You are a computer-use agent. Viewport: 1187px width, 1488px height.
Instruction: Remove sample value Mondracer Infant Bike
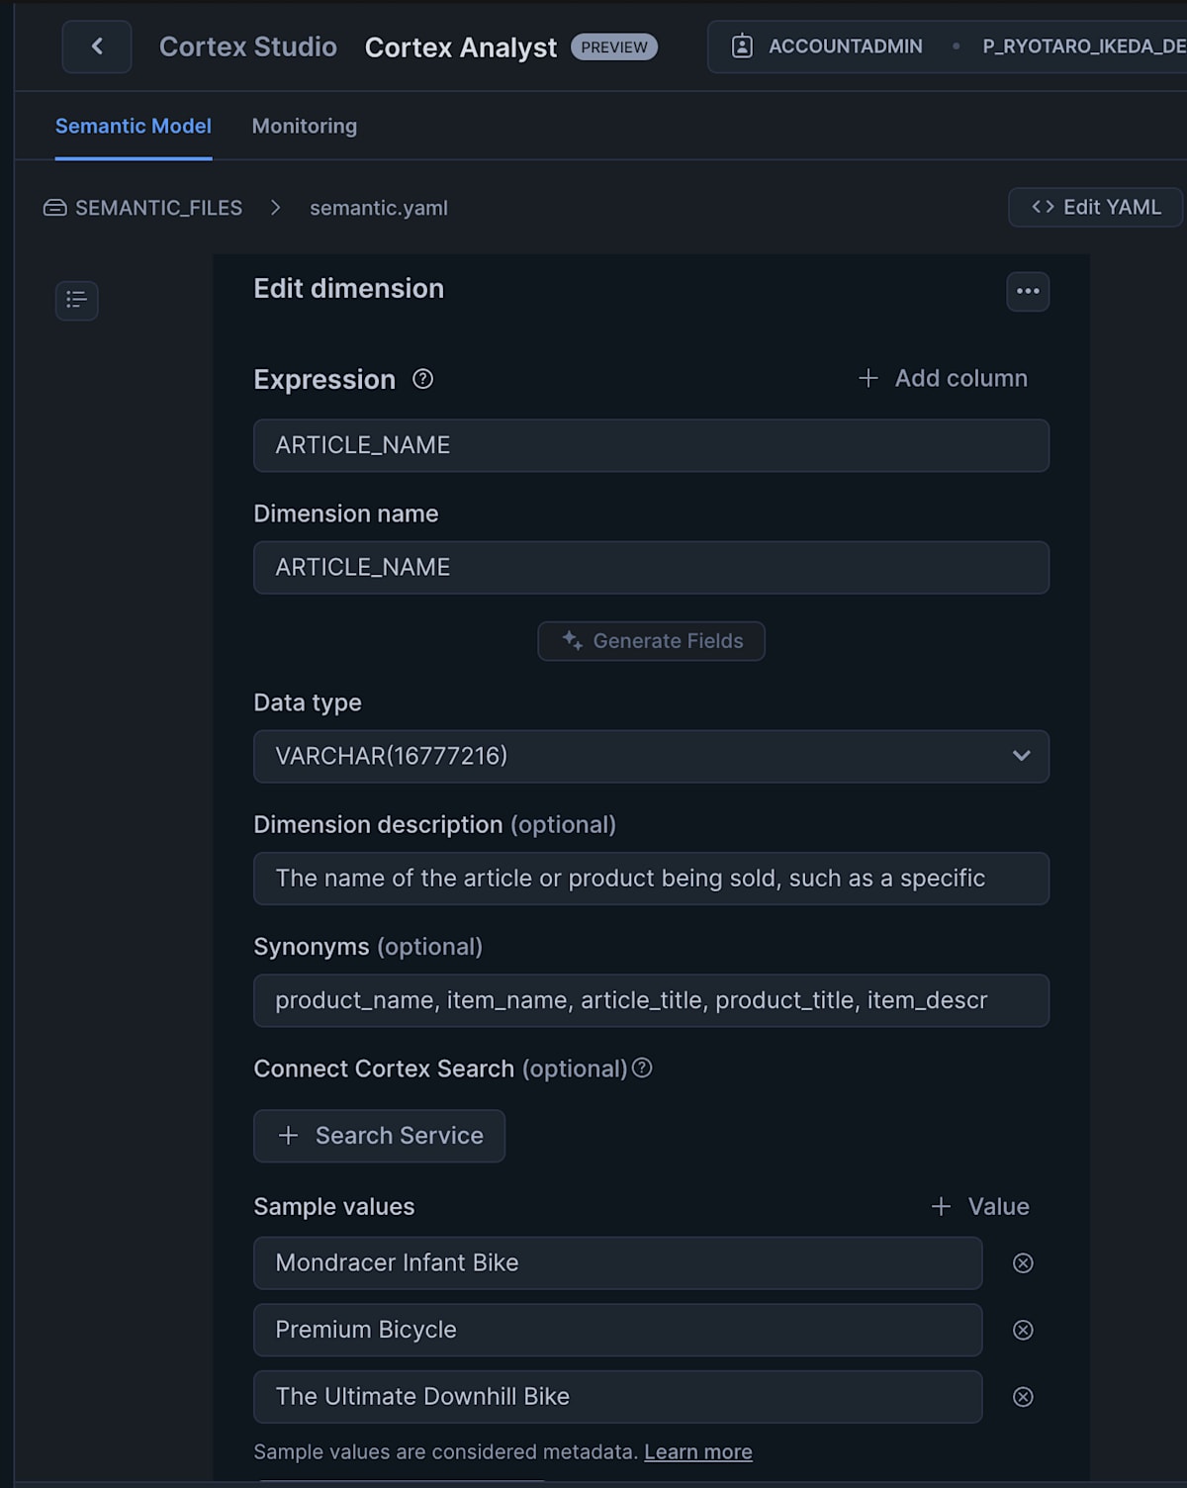tap(1023, 1263)
